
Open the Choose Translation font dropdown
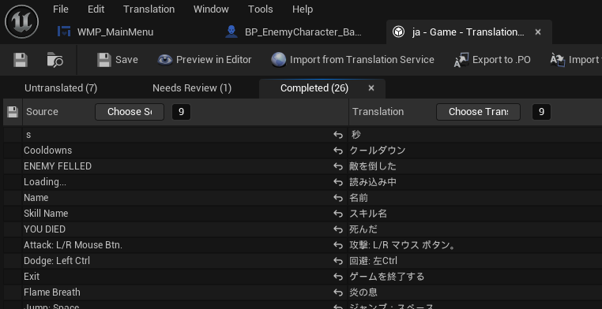pyautogui.click(x=478, y=112)
